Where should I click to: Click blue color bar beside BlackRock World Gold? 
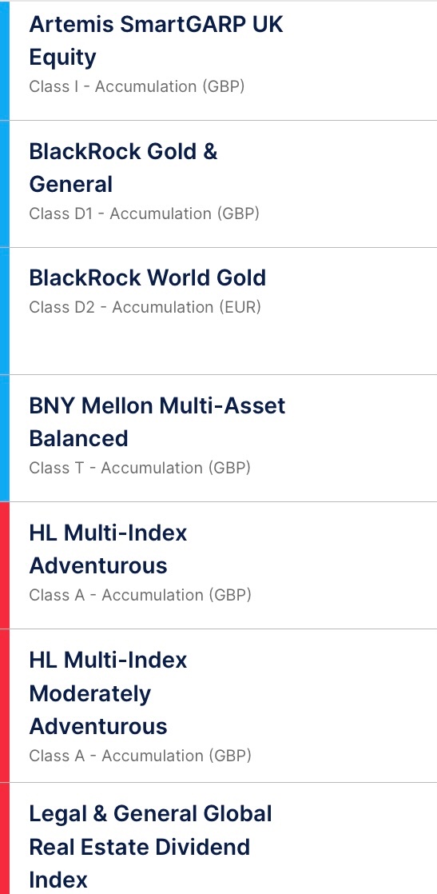coord(5,311)
